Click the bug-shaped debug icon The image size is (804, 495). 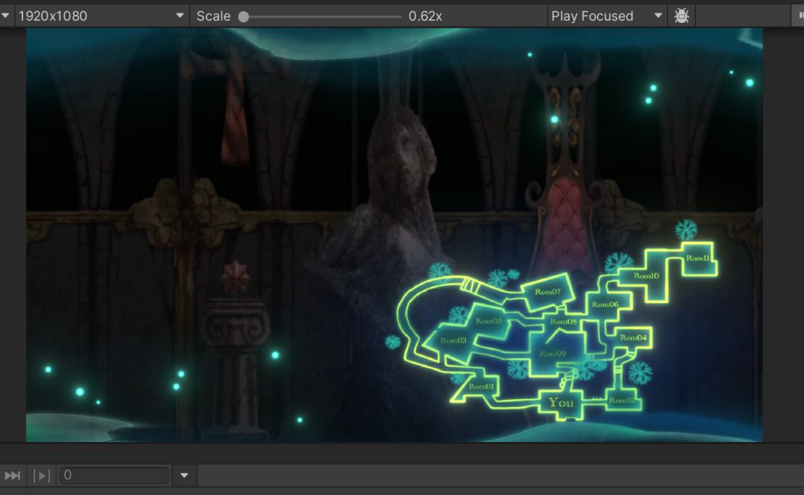point(681,16)
